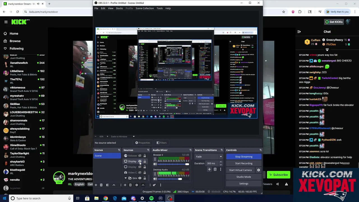Viewport: 359px width, 202px height.
Task: Open Tools menu in OBS
Action: tap(160, 8)
